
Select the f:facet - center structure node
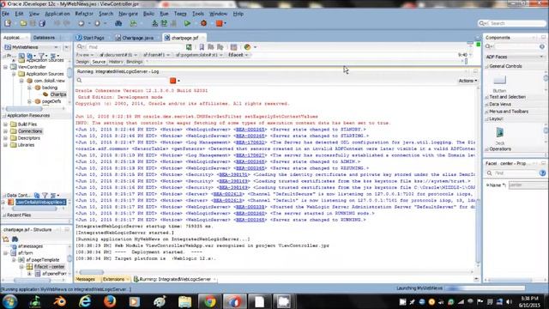[x=49, y=267]
